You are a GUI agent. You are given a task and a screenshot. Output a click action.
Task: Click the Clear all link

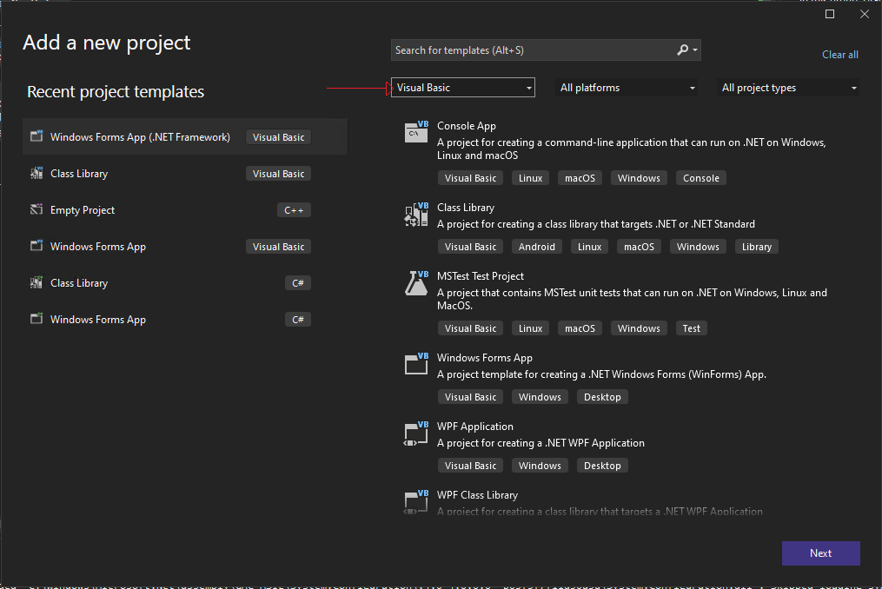pyautogui.click(x=839, y=54)
